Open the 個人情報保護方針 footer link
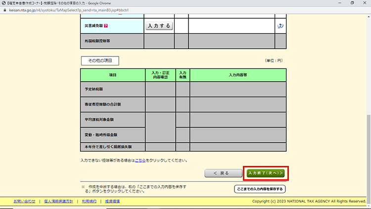 coord(58,202)
